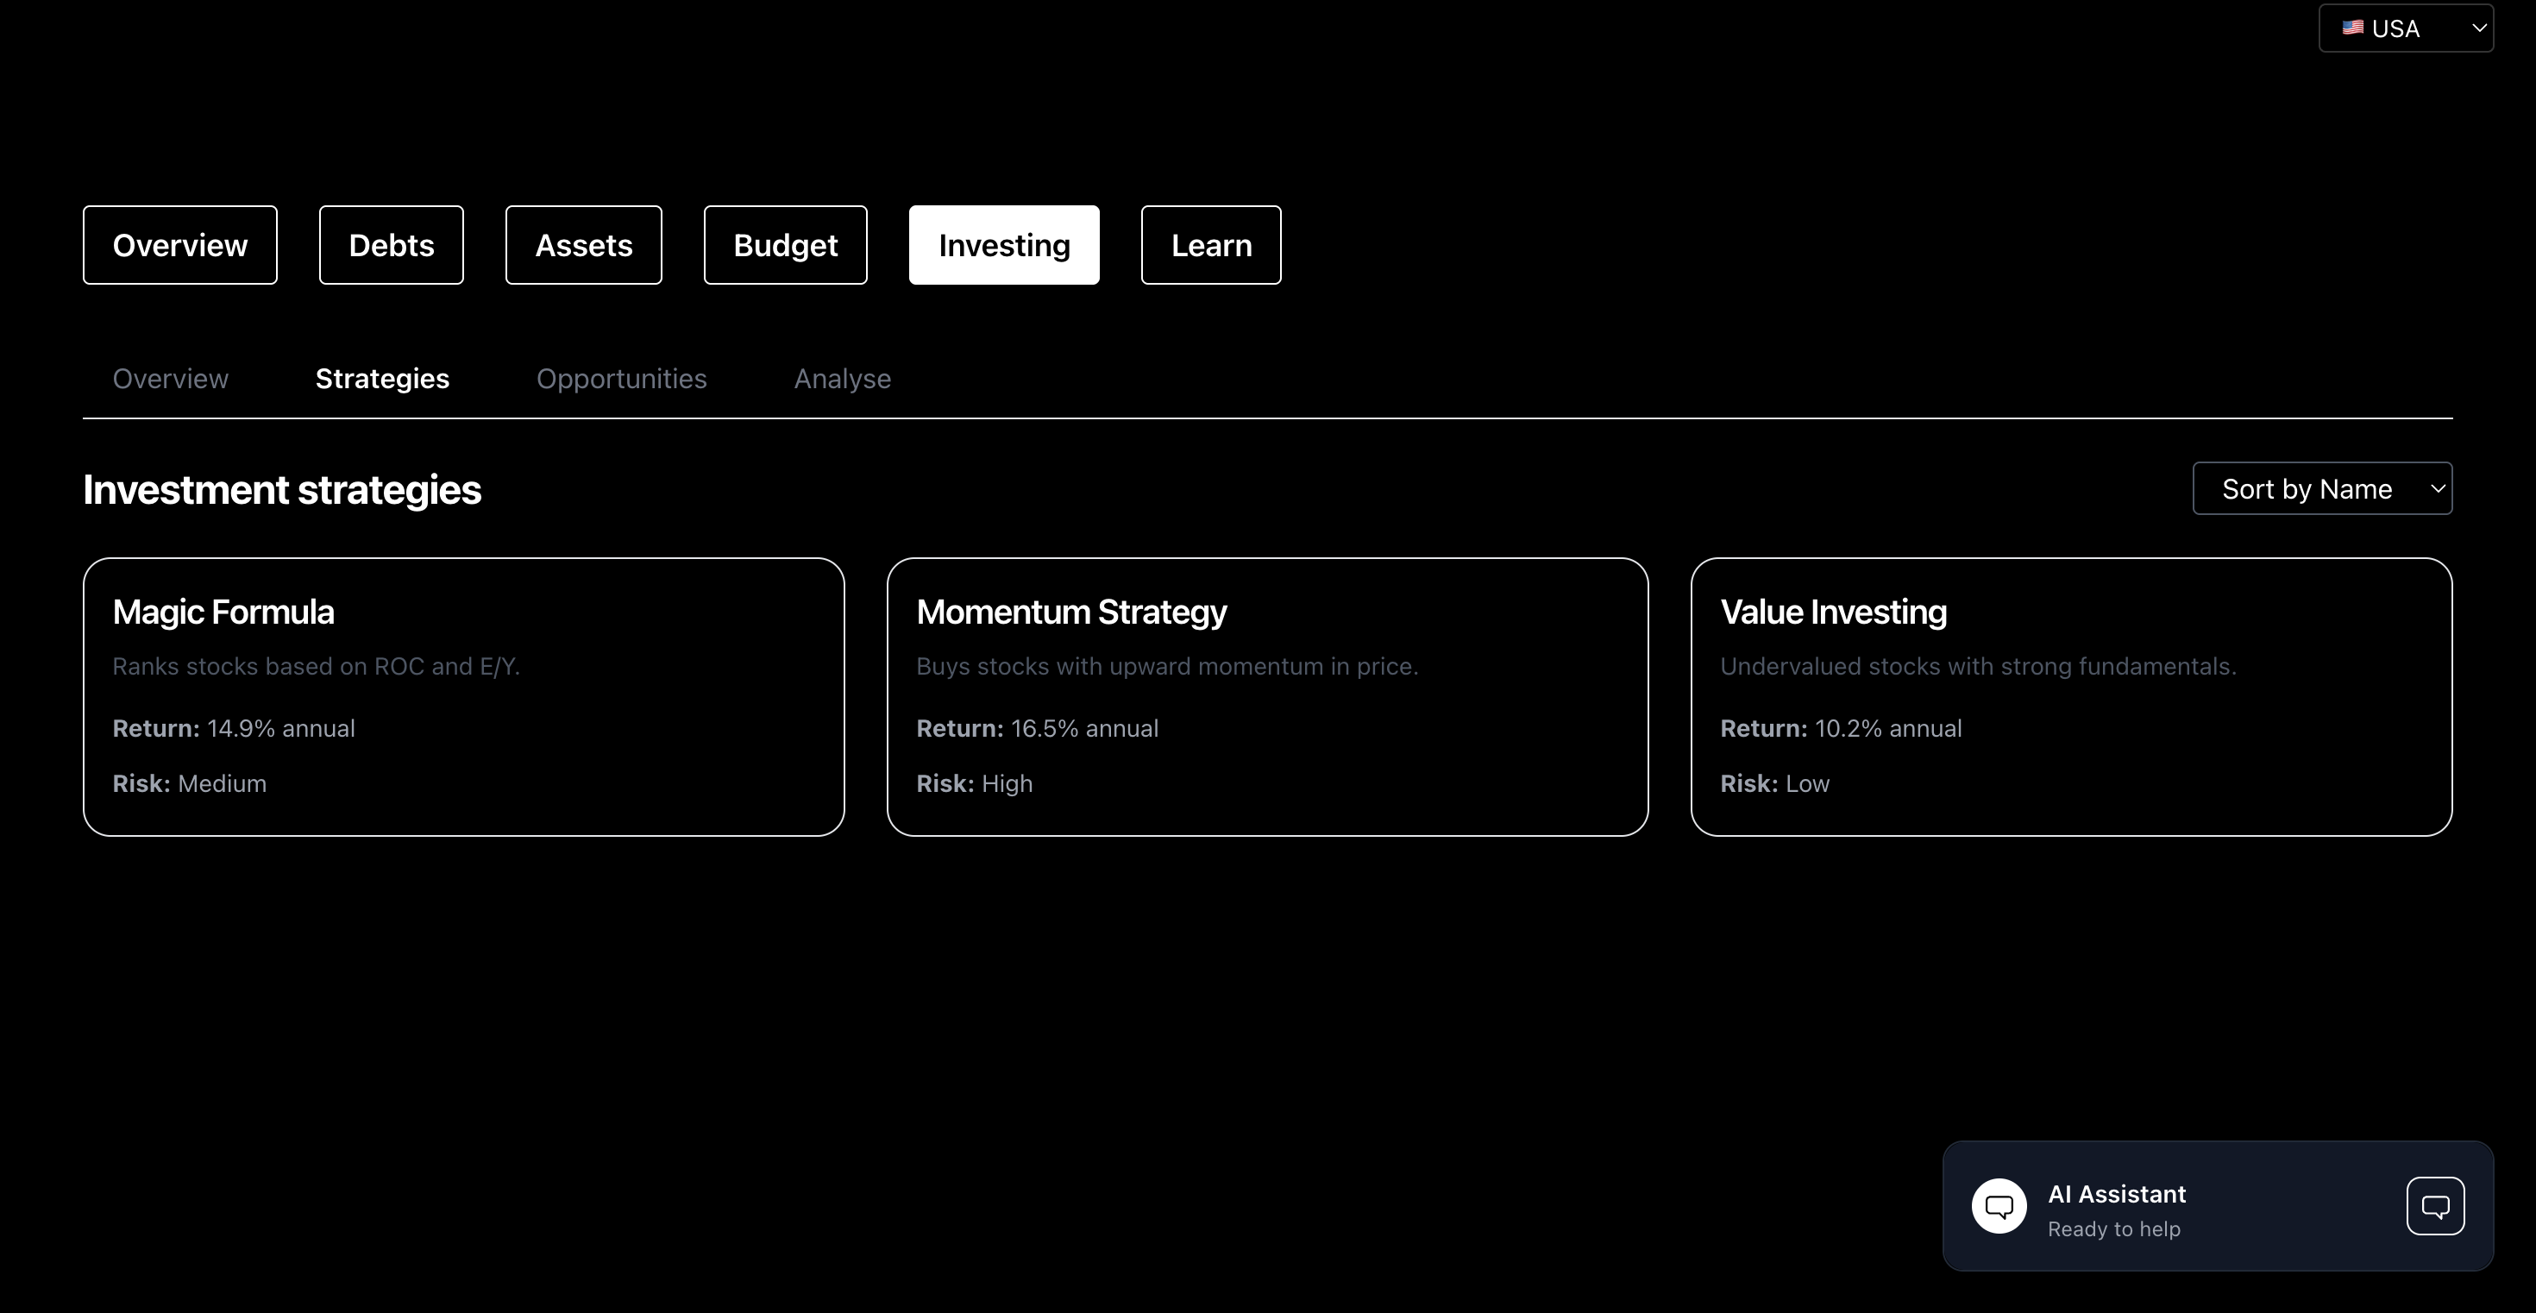The image size is (2536, 1313).
Task: Open chat using the outlined message button
Action: [2436, 1206]
